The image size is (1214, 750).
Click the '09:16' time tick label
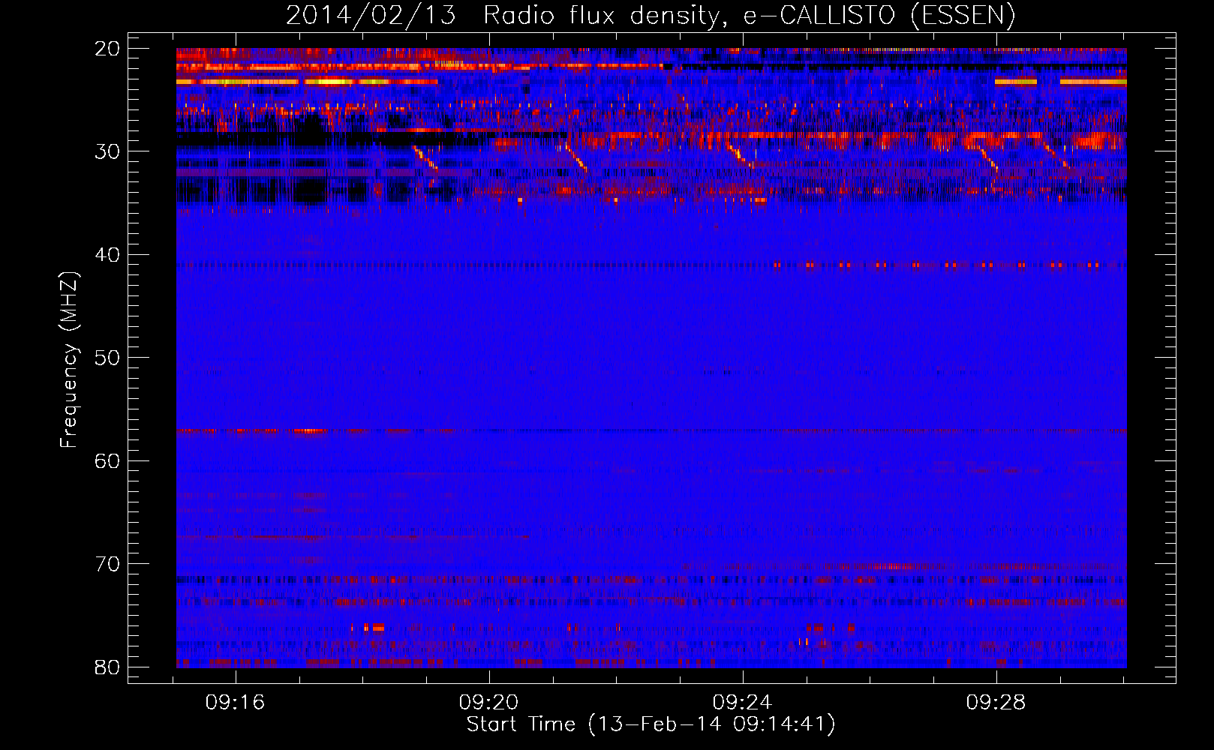pyautogui.click(x=236, y=703)
